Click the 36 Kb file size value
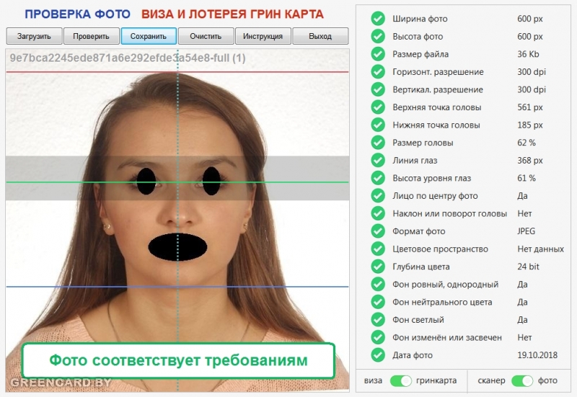The width and height of the screenshot is (577, 397). (528, 54)
